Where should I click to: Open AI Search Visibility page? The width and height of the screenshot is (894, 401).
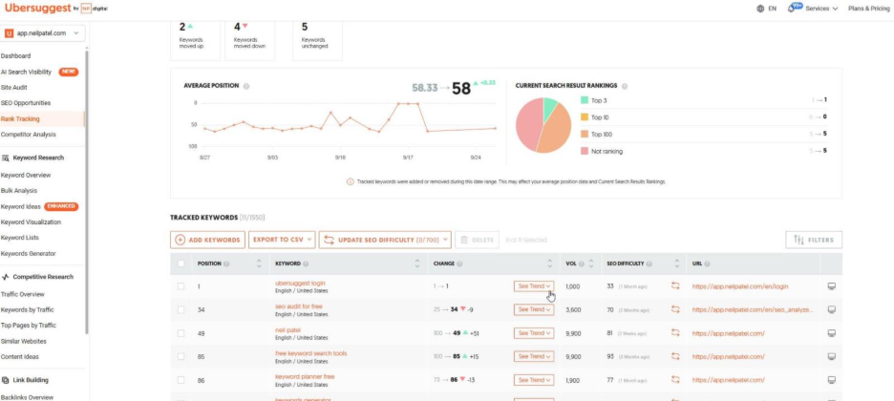(26, 72)
